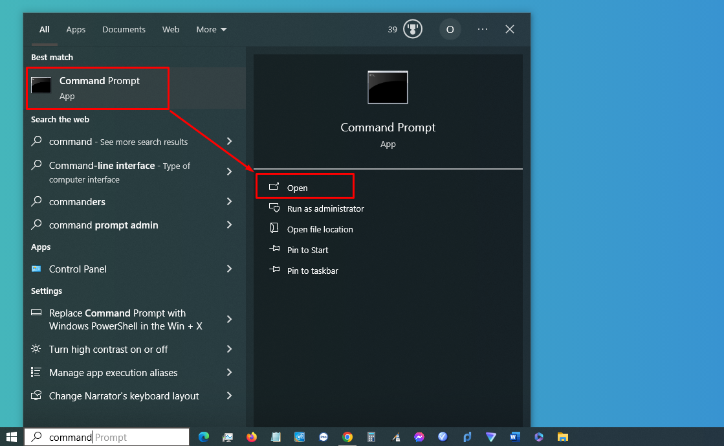Click the ellipsis options icon
The image size is (724, 446).
click(482, 28)
